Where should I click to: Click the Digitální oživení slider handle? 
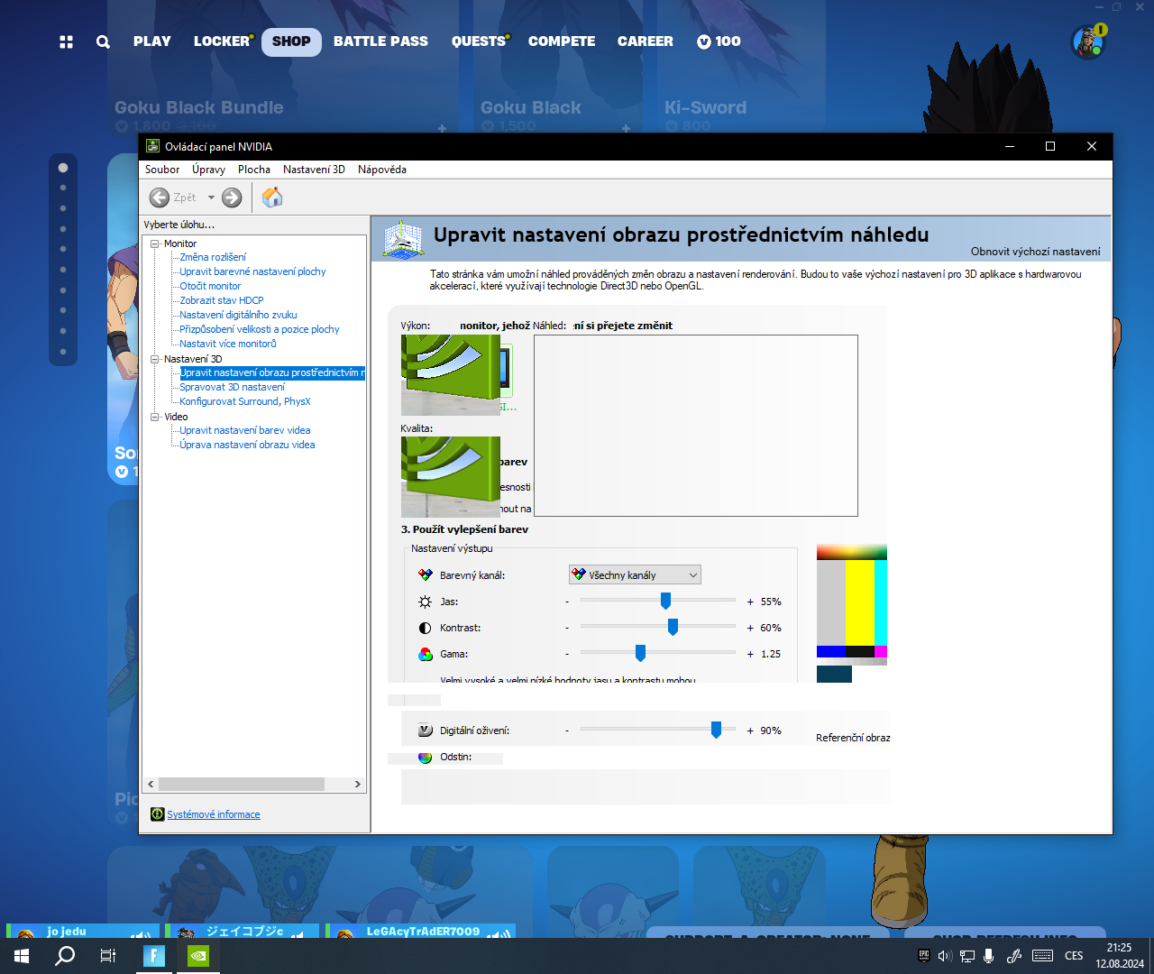coord(716,730)
